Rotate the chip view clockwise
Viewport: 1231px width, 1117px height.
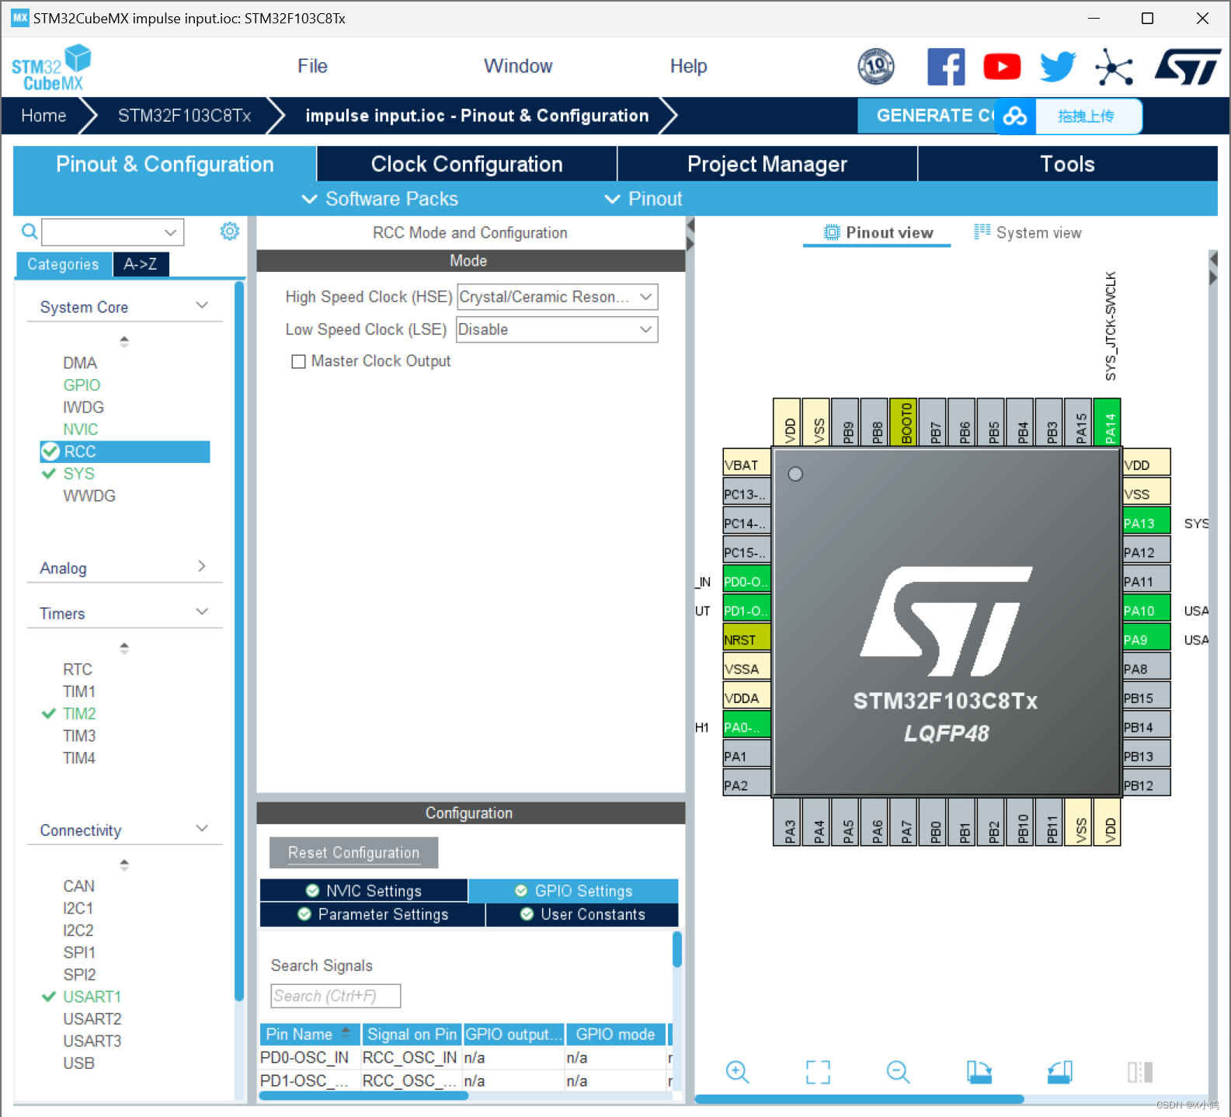(x=979, y=1073)
